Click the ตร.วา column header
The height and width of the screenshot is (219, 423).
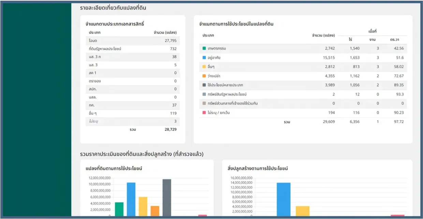click(x=394, y=40)
